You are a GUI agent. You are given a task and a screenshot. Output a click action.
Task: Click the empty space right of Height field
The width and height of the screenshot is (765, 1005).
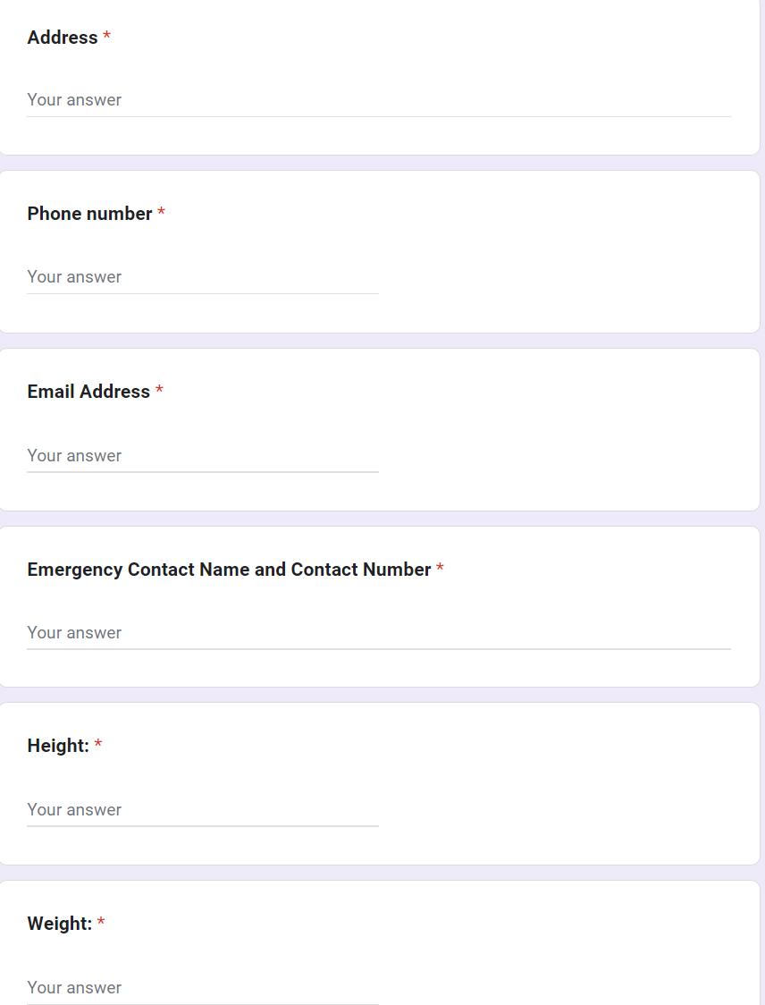(x=563, y=810)
